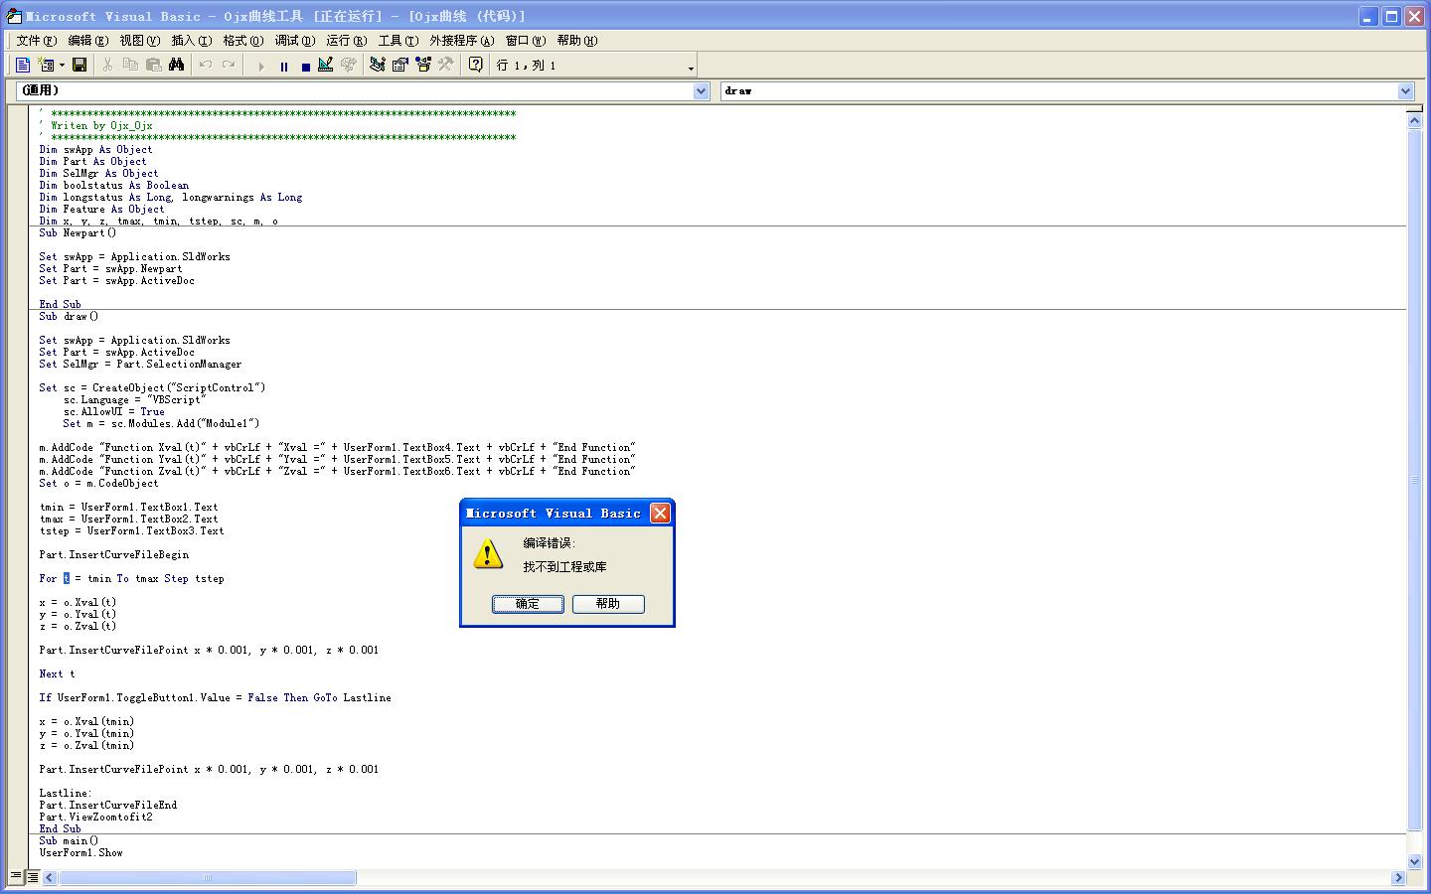Open the 工具(T) menu
Screen dimensions: 1431x894
click(398, 41)
